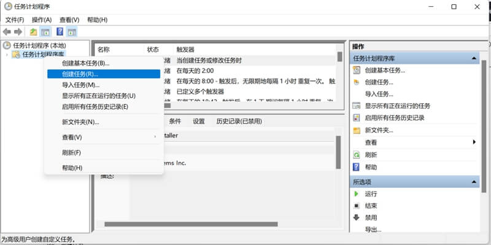491x245 pixels.
Task: Click the blue help question-mark toolbar icon
Action: (60, 32)
